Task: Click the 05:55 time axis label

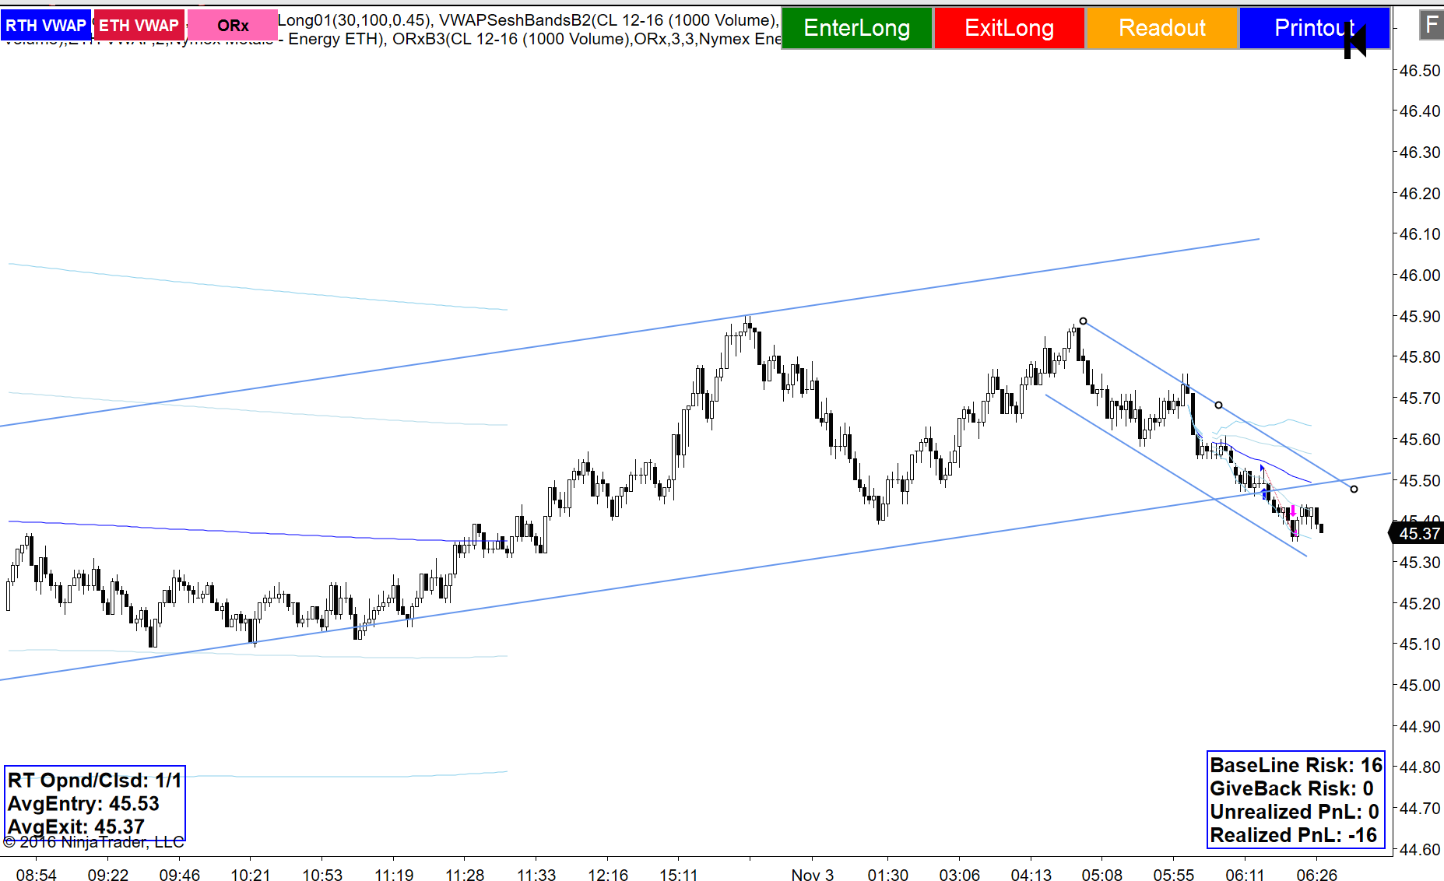Action: pos(1173,875)
